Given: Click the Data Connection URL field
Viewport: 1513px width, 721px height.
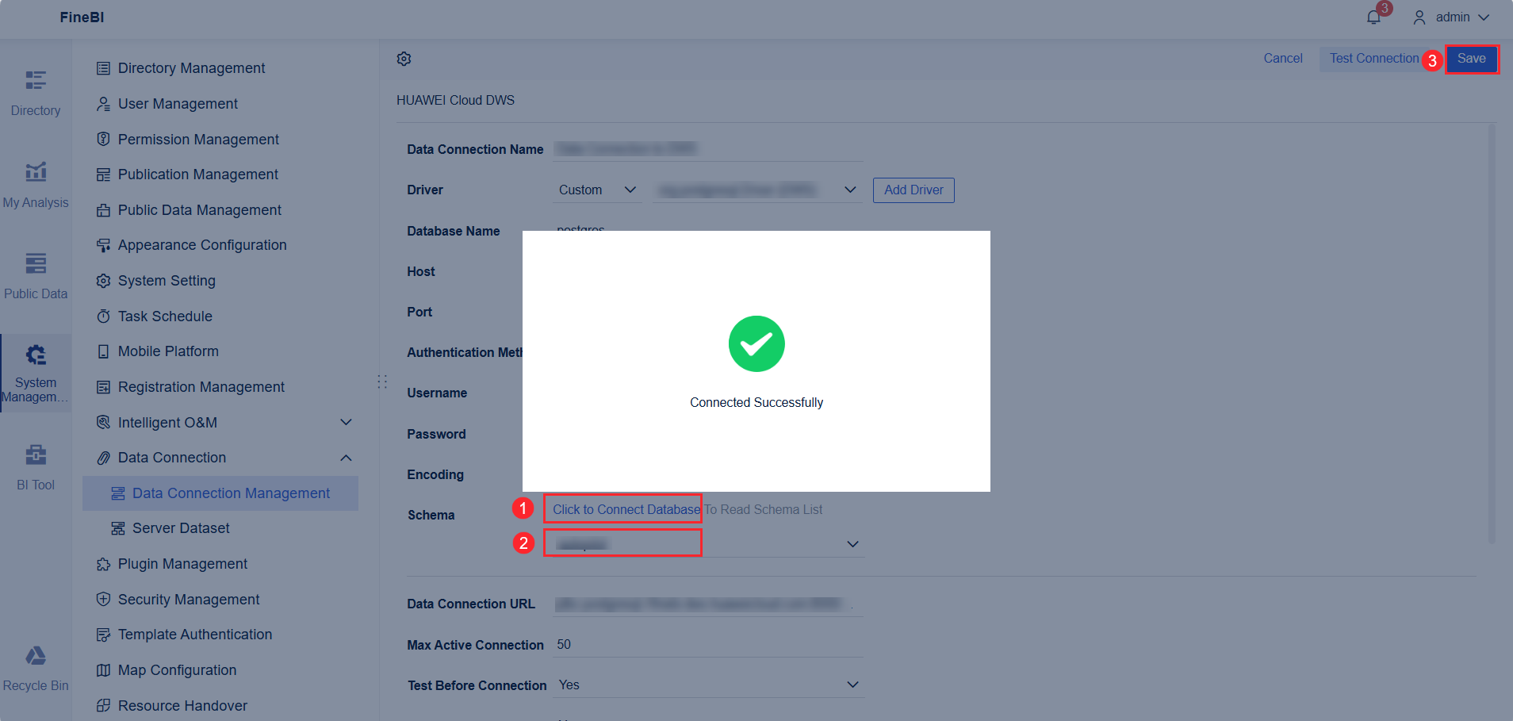Looking at the screenshot, I should pos(707,604).
